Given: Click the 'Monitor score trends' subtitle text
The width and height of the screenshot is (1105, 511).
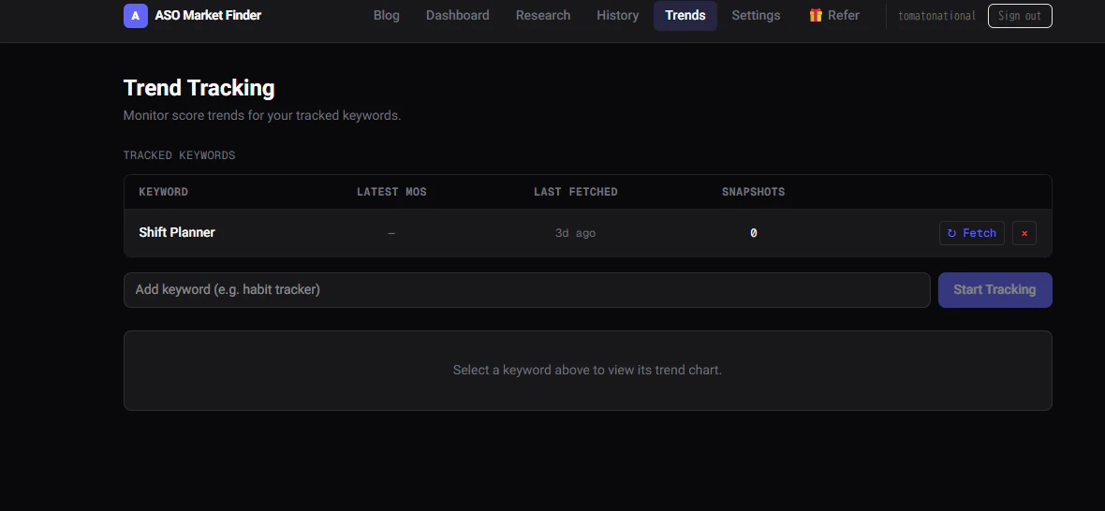Looking at the screenshot, I should tap(262, 115).
